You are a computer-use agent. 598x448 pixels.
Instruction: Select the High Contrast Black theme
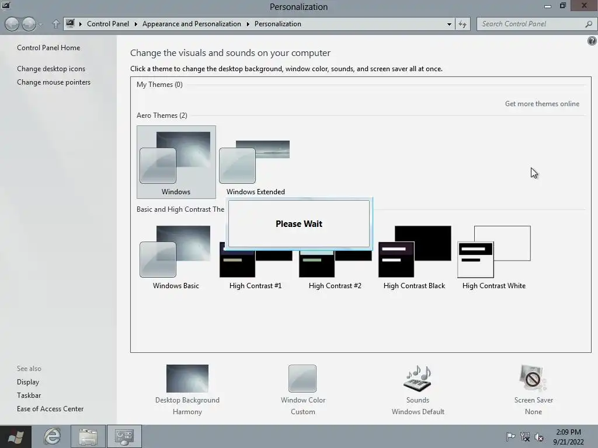coord(414,257)
